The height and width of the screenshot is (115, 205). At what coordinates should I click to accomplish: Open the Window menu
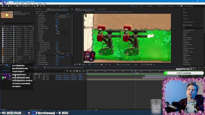pos(40,4)
